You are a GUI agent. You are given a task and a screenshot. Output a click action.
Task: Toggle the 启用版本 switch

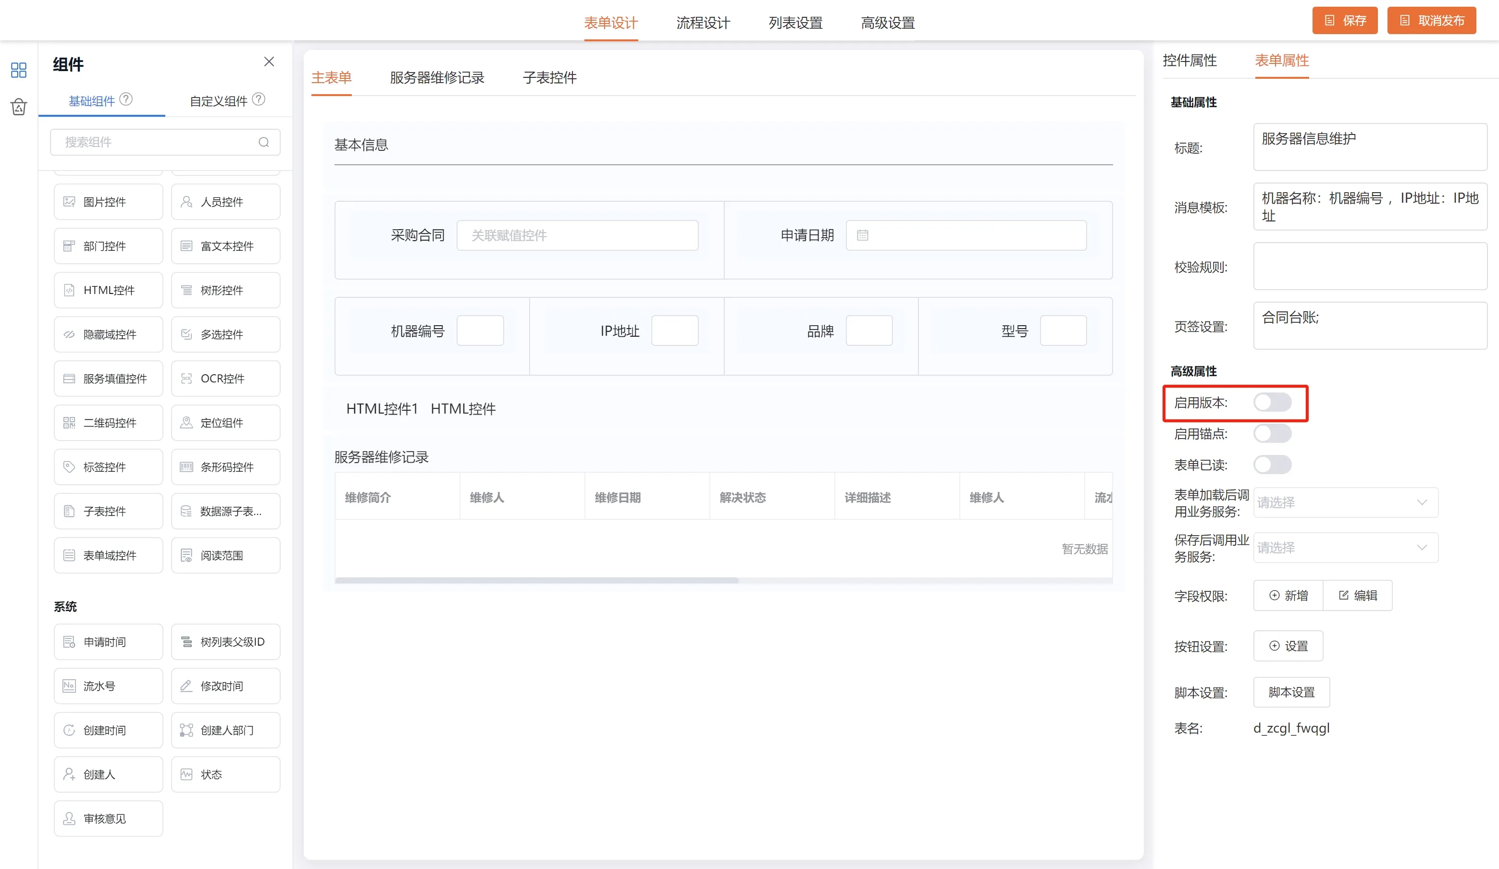pos(1272,403)
